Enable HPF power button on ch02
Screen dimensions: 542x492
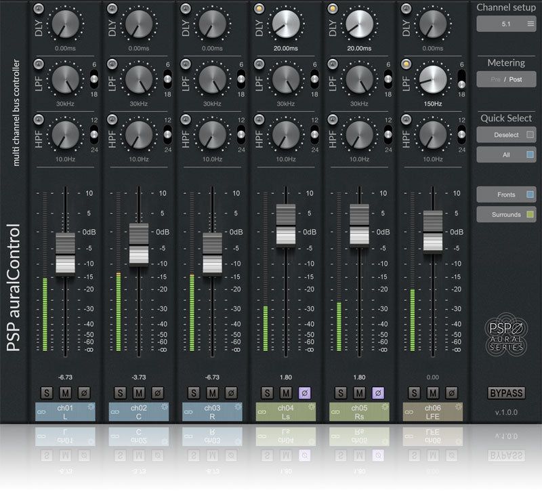(x=112, y=119)
